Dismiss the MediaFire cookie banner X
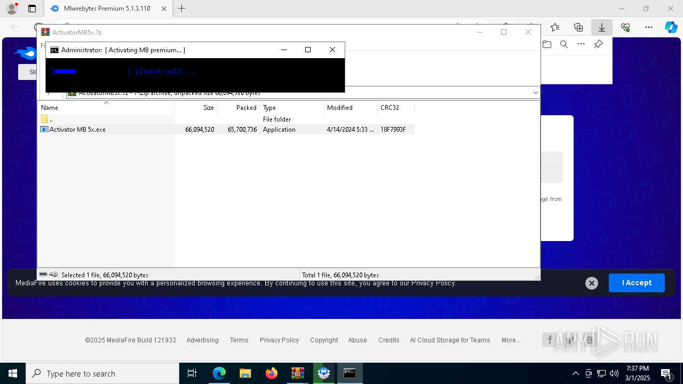The width and height of the screenshot is (683, 384). click(x=591, y=283)
